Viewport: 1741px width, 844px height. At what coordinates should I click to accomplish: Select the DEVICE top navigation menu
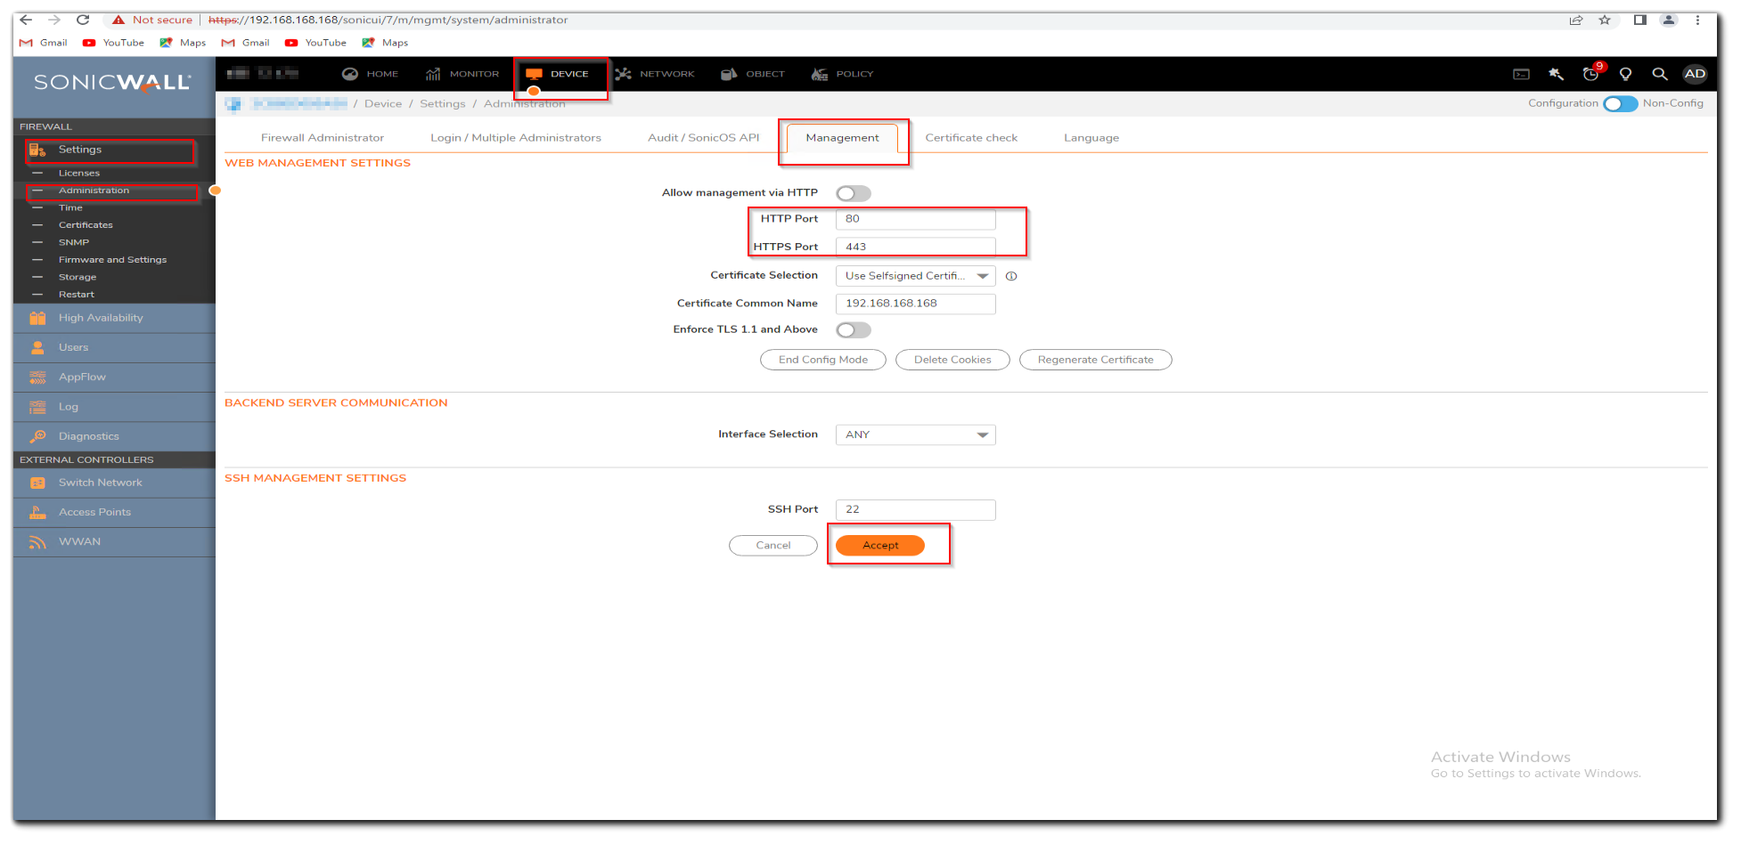[558, 74]
